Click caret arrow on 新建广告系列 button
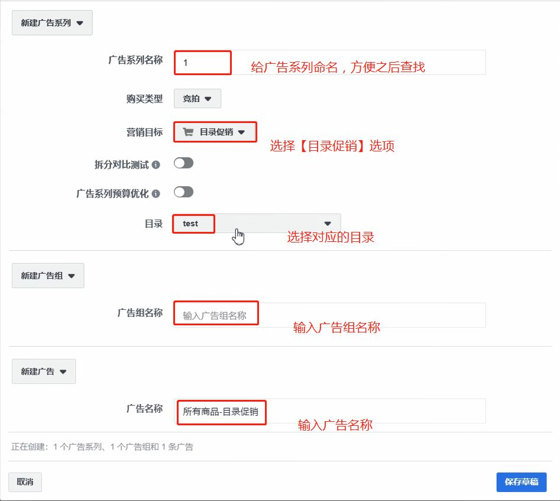The width and height of the screenshot is (560, 501). tap(80, 23)
